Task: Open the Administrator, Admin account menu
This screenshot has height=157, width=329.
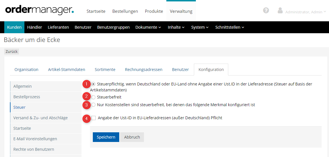Action: [x=305, y=12]
